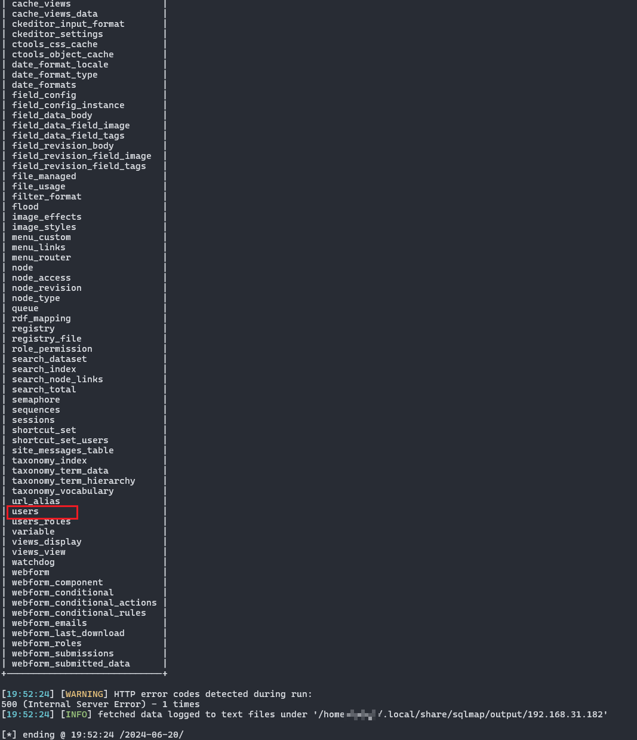The height and width of the screenshot is (740, 637).
Task: Select the taxonomy_vocabulary table entry
Action: [x=63, y=492]
